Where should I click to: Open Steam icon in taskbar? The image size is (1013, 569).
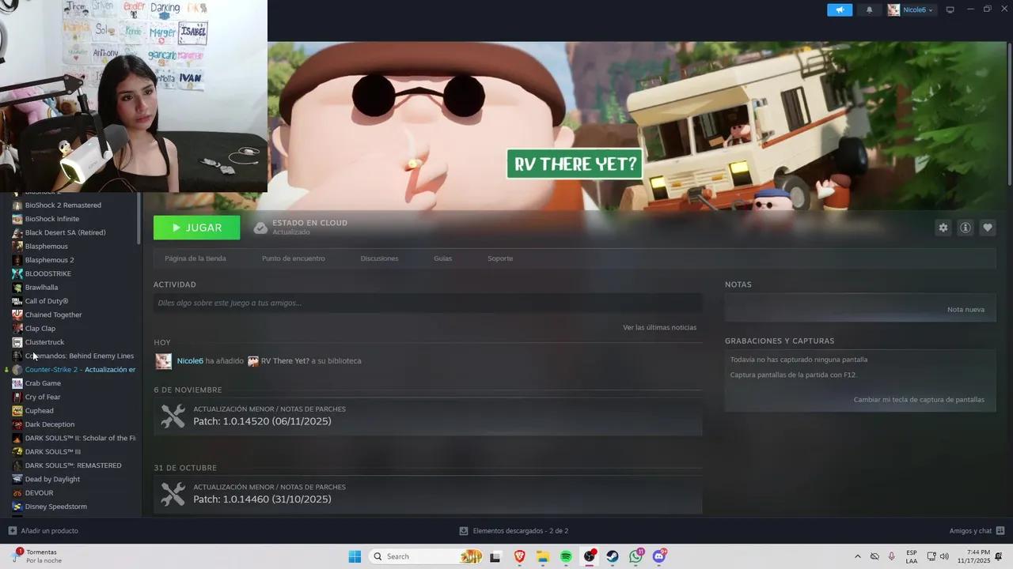(x=613, y=556)
